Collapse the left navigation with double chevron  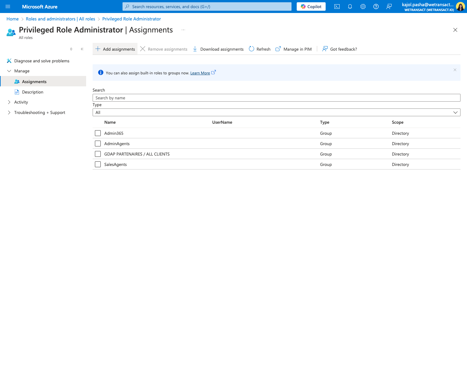coord(82,49)
